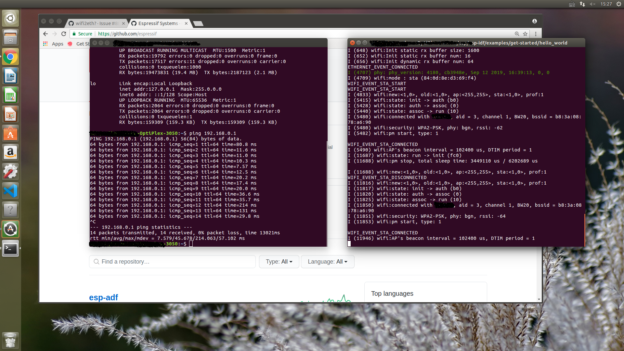Viewport: 624px width, 351px height.
Task: Click the Chrome profile avatar
Action: pos(535,21)
